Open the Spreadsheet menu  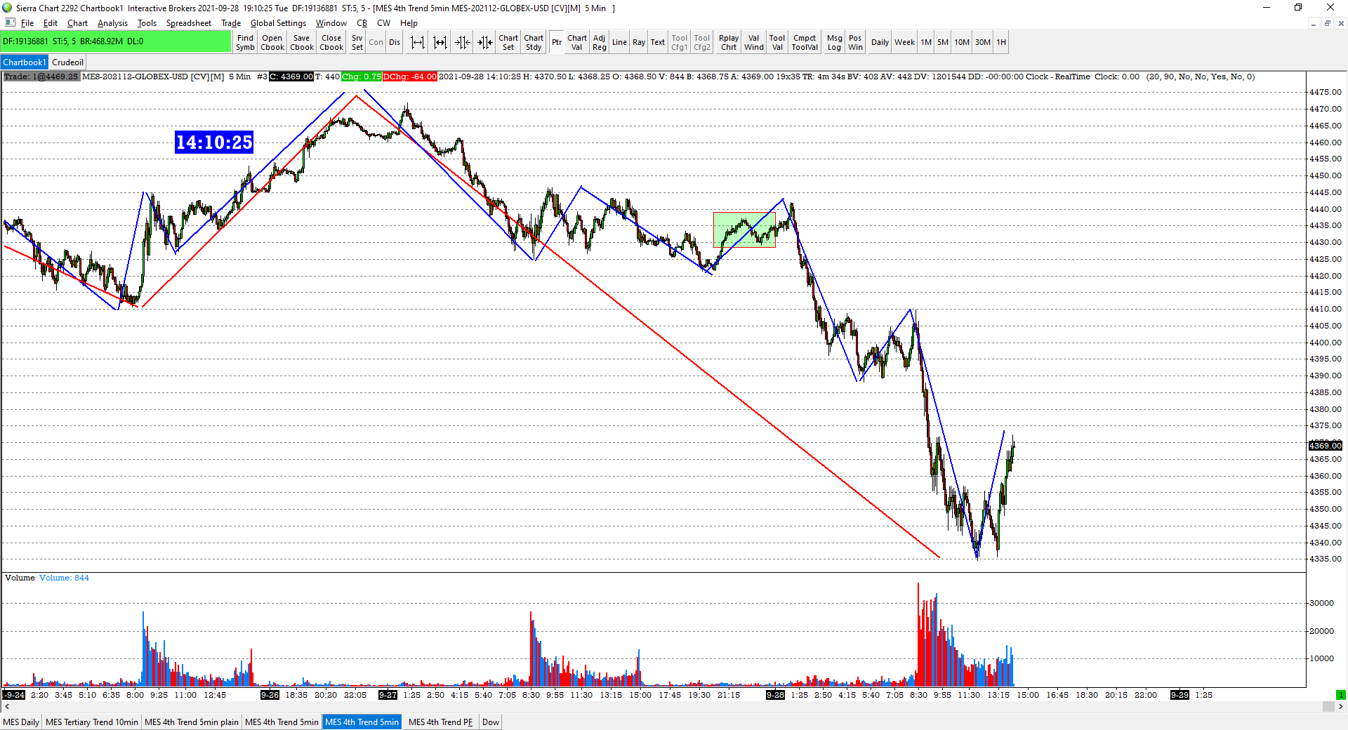(x=188, y=23)
